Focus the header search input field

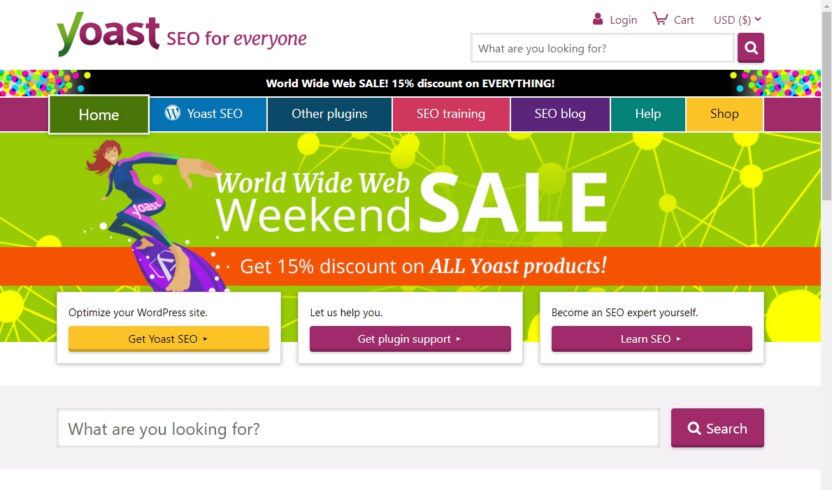602,48
